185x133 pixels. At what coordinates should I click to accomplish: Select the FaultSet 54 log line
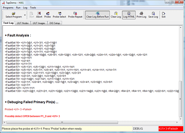point(18,58)
